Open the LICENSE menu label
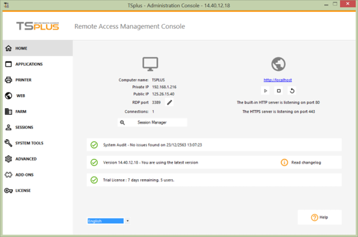358x237 pixels. point(23,190)
